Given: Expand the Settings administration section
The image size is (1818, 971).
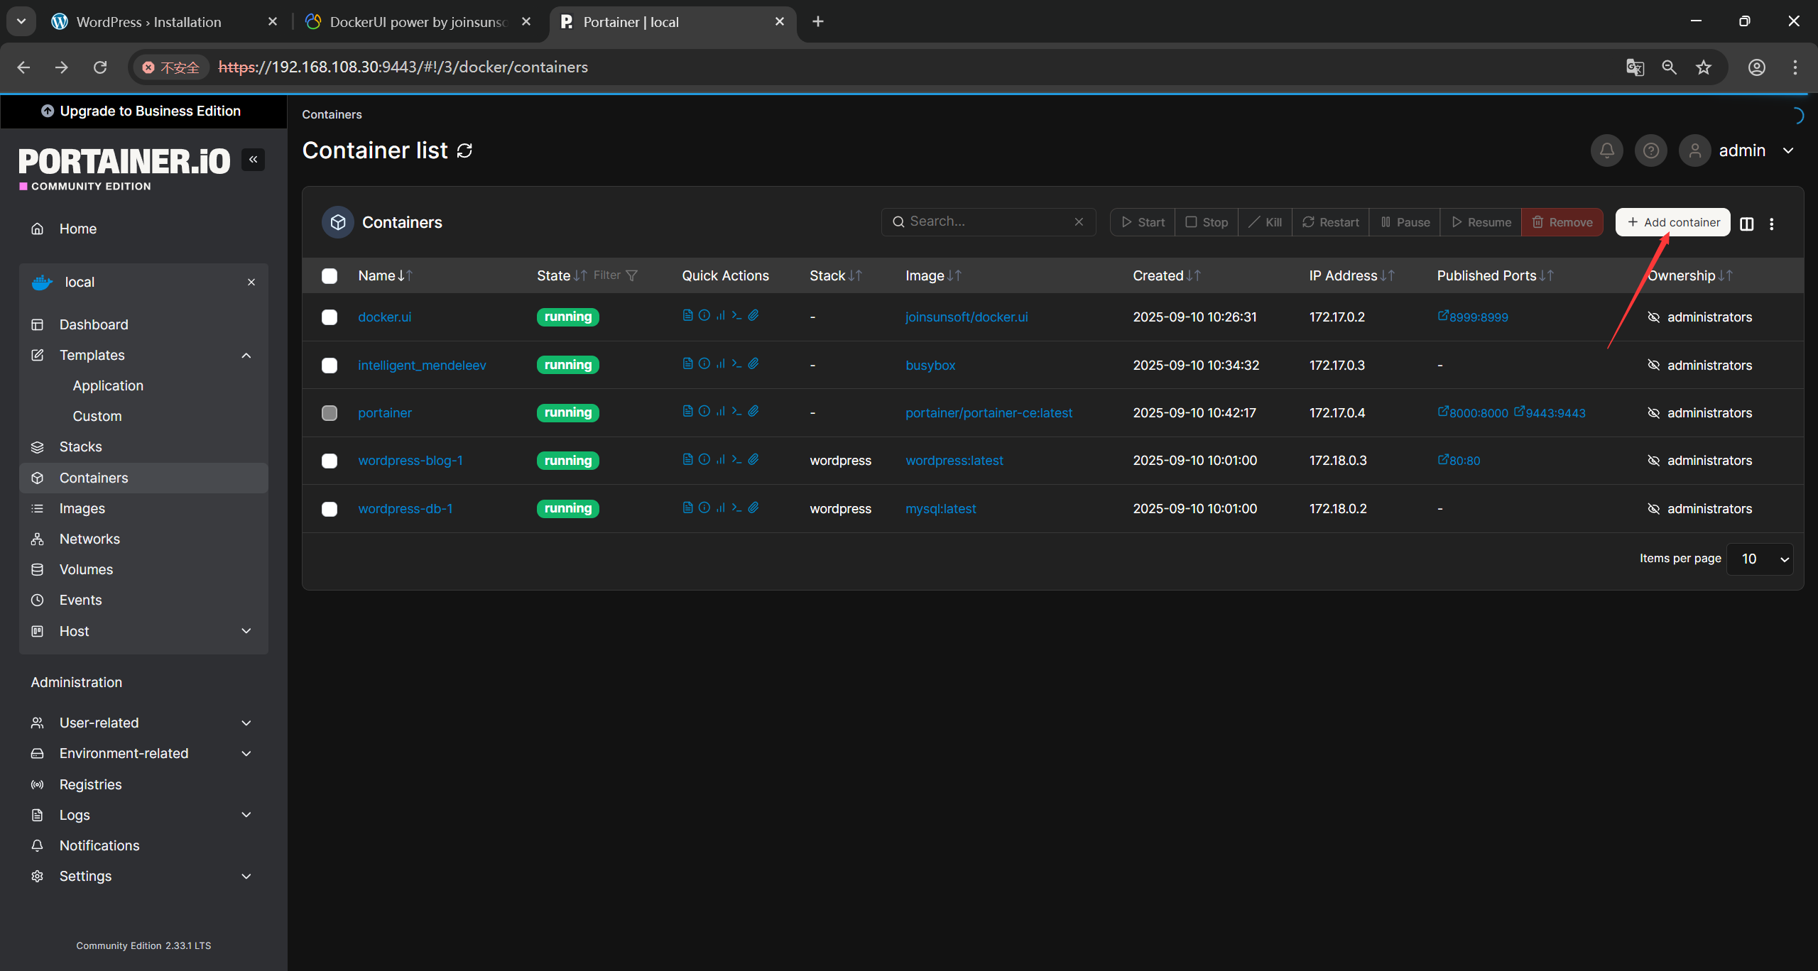Looking at the screenshot, I should click(246, 876).
